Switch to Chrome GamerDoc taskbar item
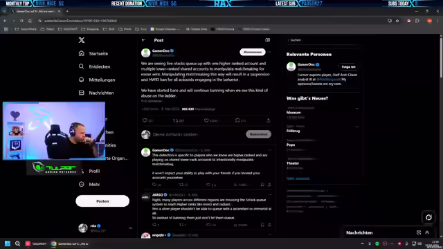The height and width of the screenshot is (249, 443). [69, 243]
